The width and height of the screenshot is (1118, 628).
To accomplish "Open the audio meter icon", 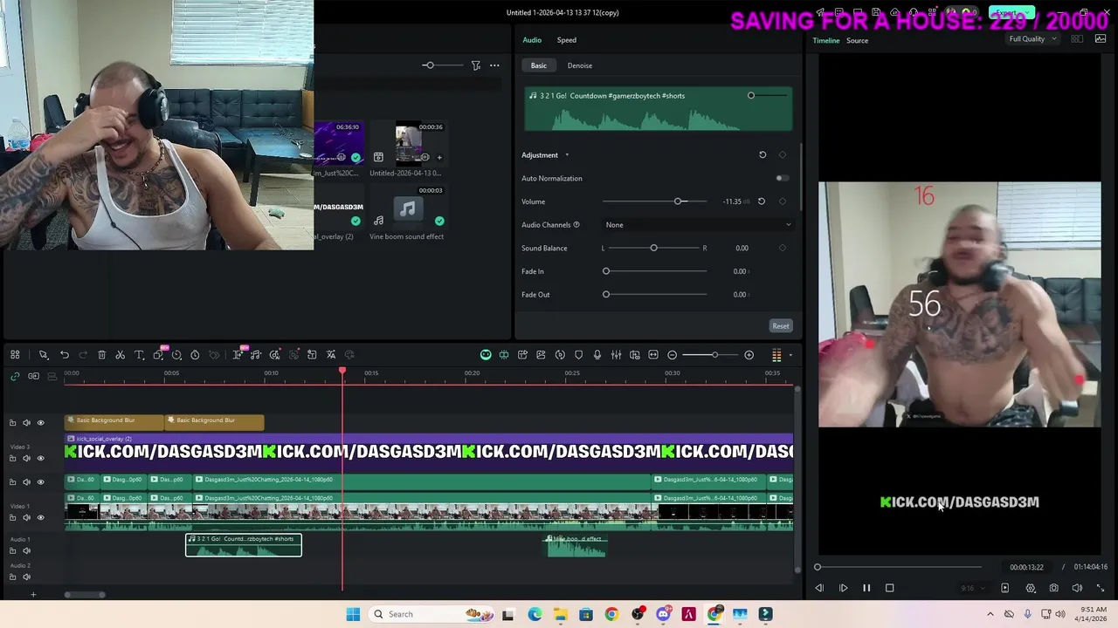I will click(776, 355).
